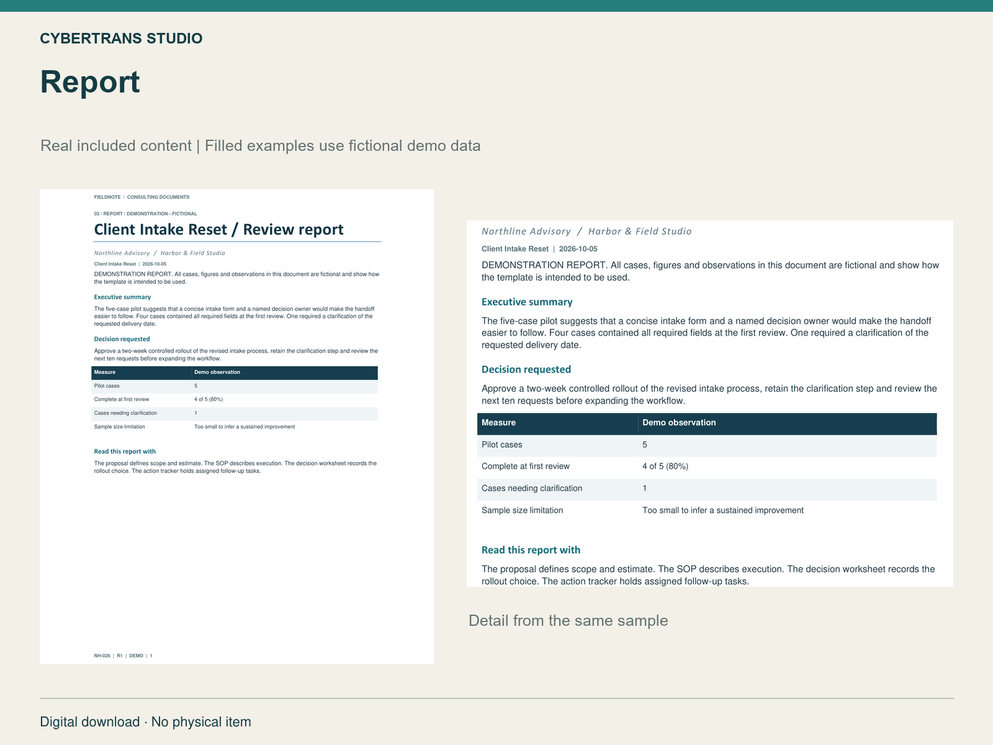Click "FIELDNOTE / CONSULTING DOCUMENTS" in the page preview
This screenshot has height=745, width=993.
point(142,197)
